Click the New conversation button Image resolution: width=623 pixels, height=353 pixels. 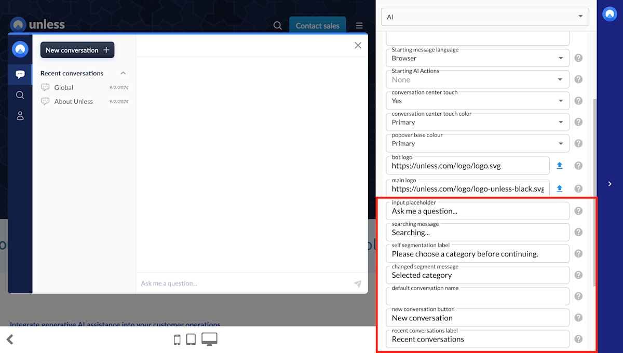[x=77, y=50]
